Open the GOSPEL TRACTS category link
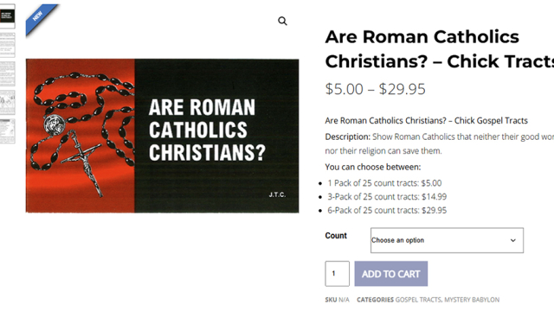The width and height of the screenshot is (554, 311). click(x=418, y=300)
